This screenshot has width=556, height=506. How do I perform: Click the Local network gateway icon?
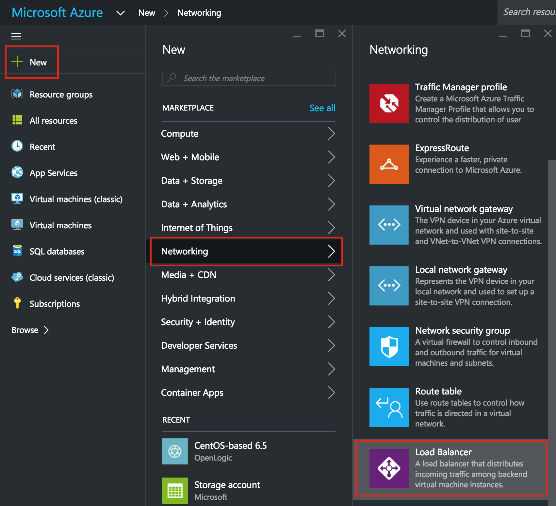(389, 286)
